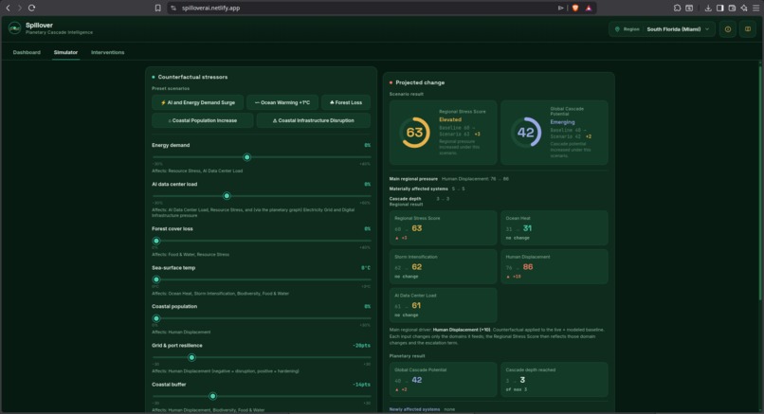This screenshot has height=414, width=764.
Task: Go back using browser back arrow
Action: 8,8
